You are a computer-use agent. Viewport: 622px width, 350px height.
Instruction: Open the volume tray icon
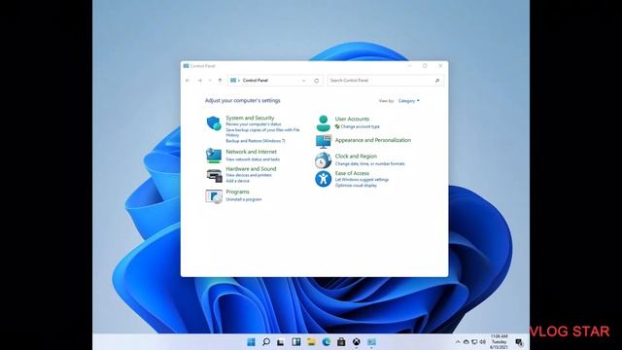(482, 342)
